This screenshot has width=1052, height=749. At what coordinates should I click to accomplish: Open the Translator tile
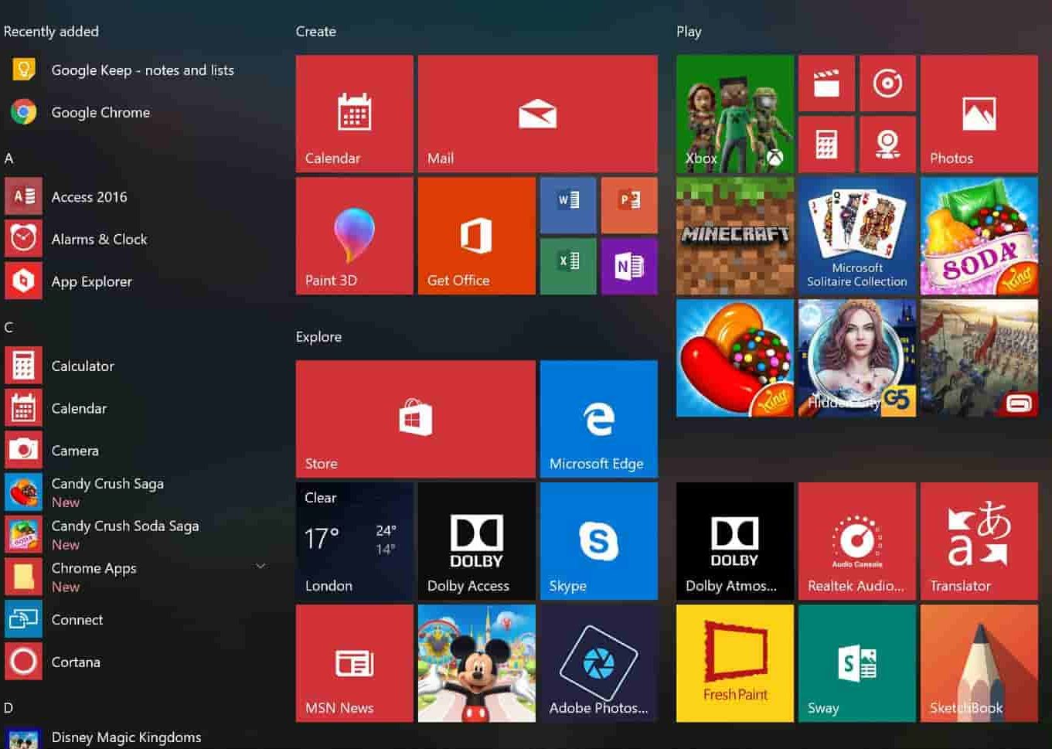(979, 541)
